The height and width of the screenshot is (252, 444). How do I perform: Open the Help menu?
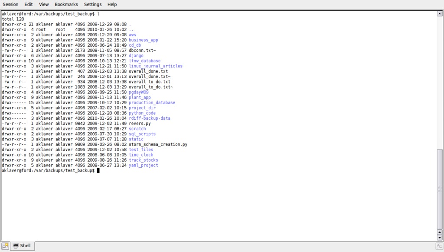click(x=112, y=4)
